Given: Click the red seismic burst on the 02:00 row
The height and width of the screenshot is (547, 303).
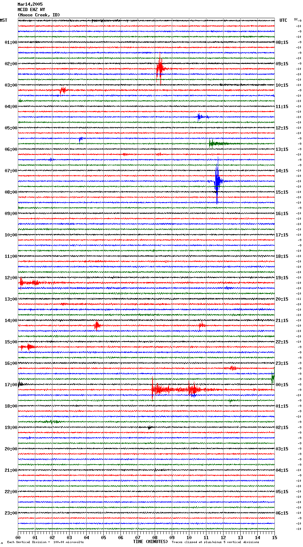Looking at the screenshot, I should 160,68.
